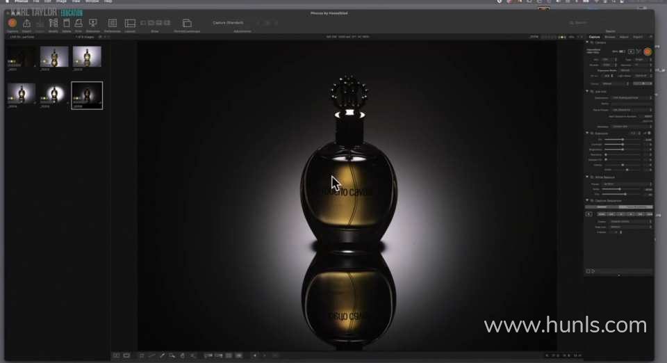
Task: Click the last Show view icon
Action: click(x=167, y=23)
